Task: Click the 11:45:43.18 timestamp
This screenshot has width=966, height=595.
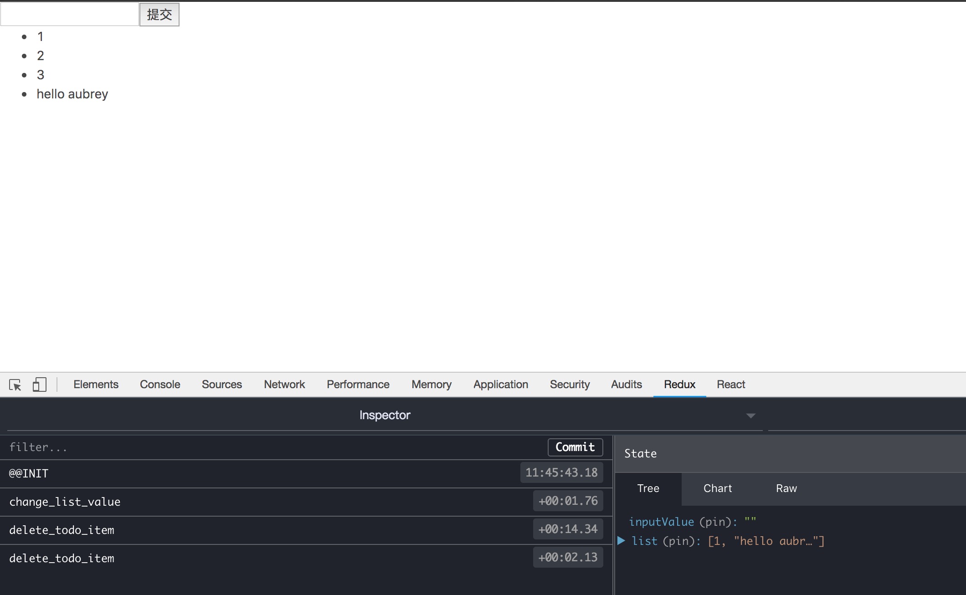Action: [x=561, y=472]
